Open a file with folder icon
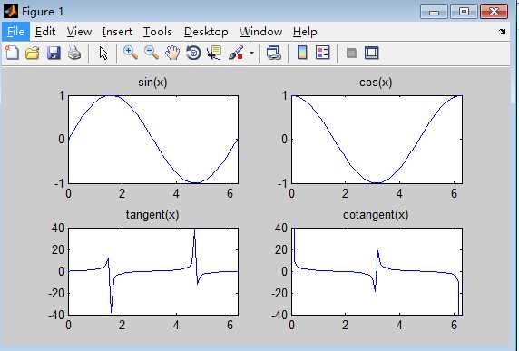Screen dimensions: 519x351 [x=33, y=53]
